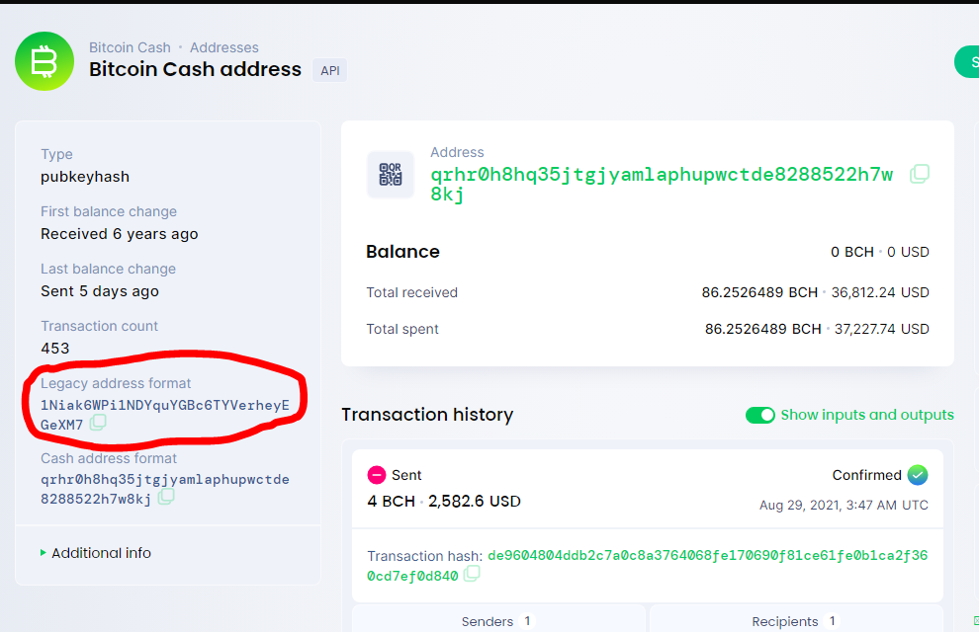Open transaction hash de9604804ddb link

coord(648,565)
